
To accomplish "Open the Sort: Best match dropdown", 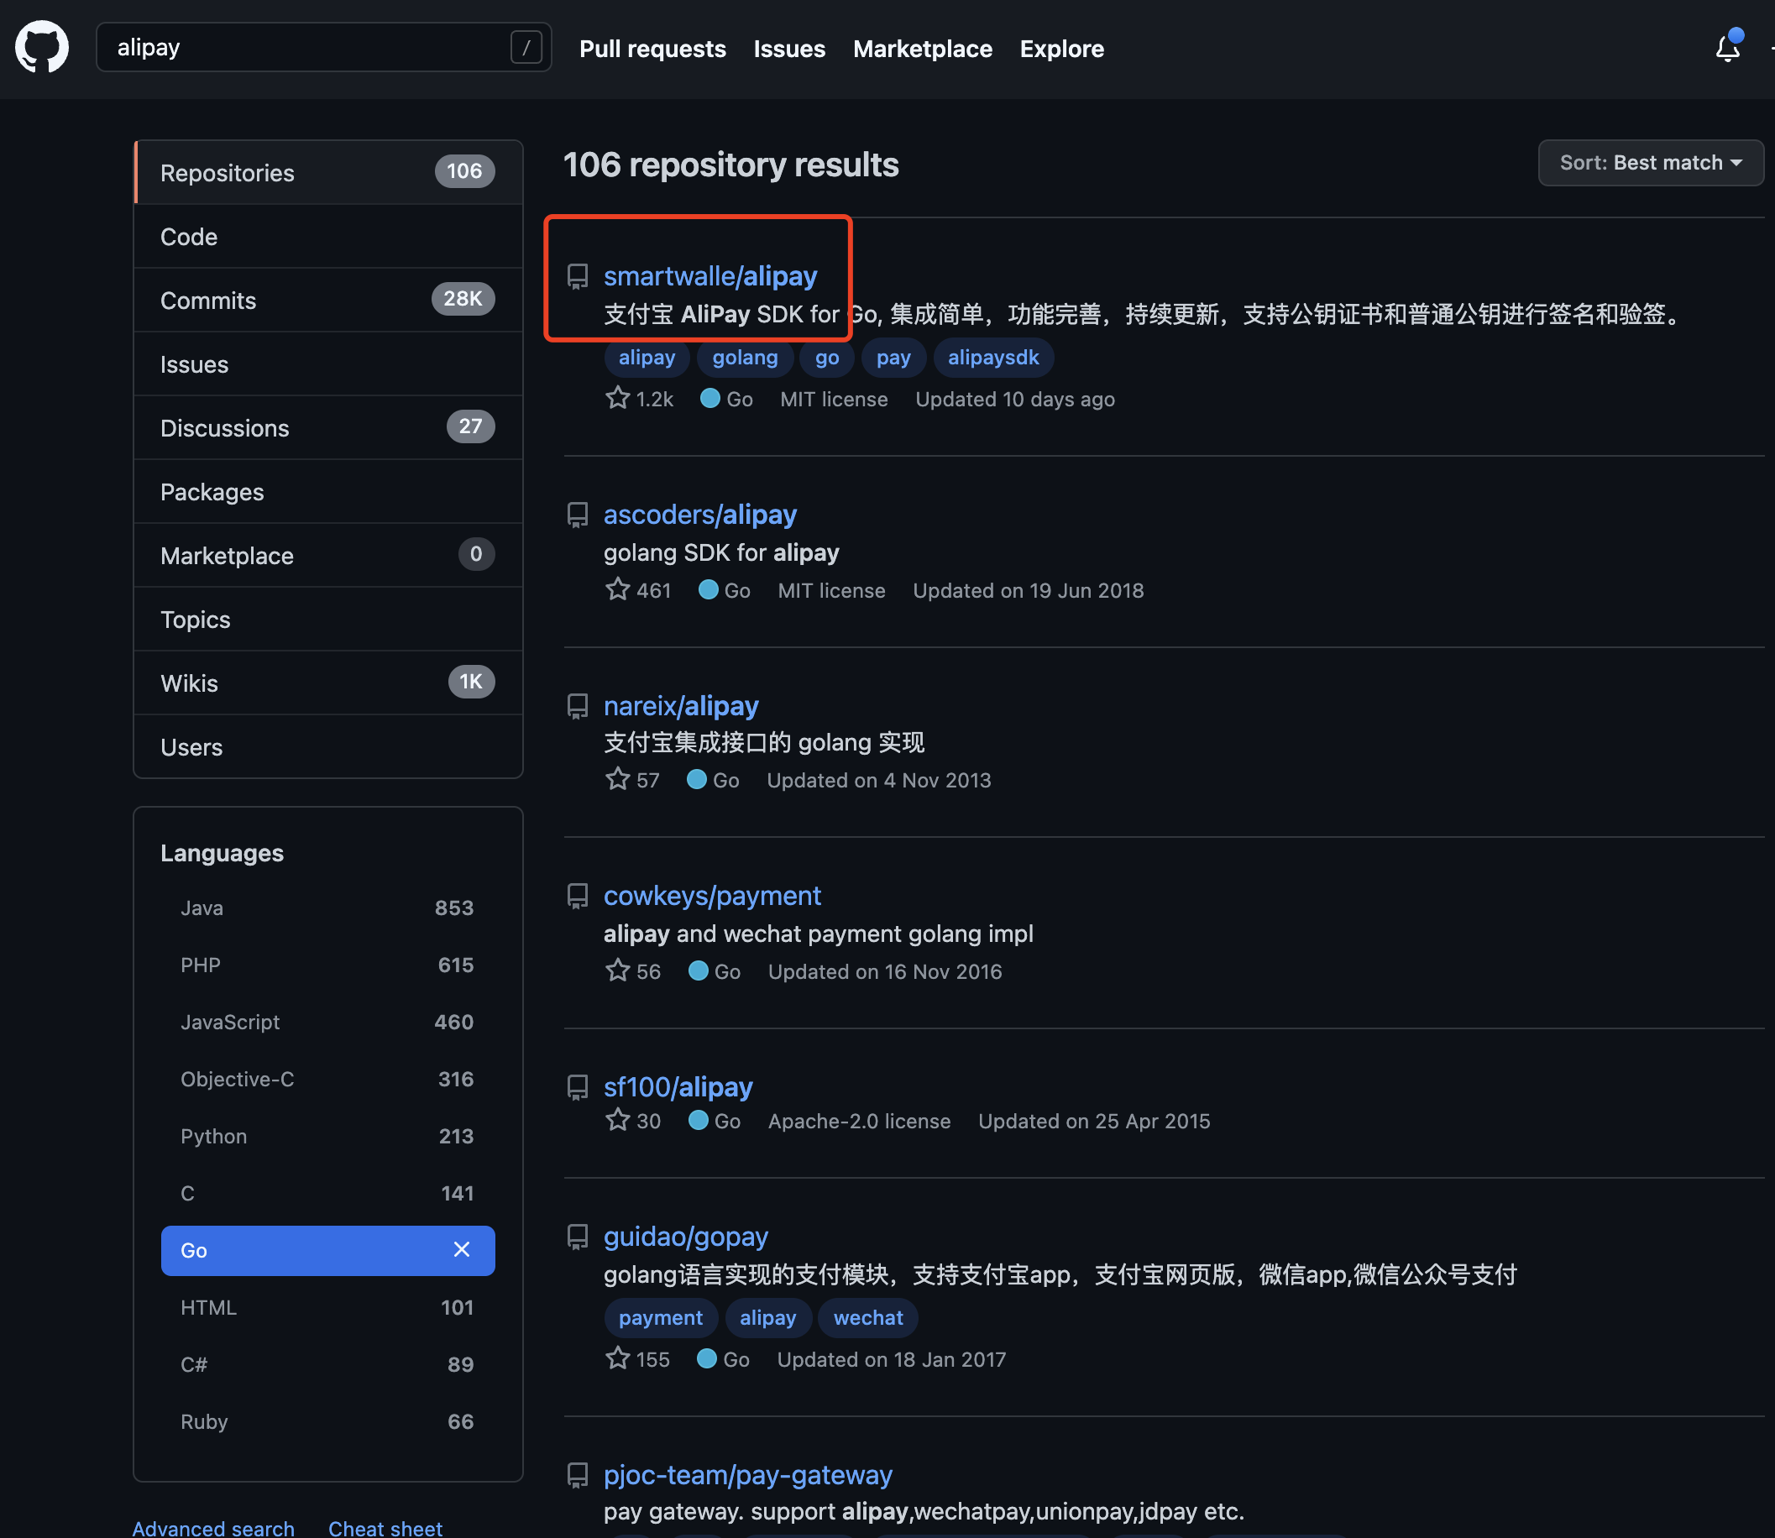I will (x=1650, y=163).
